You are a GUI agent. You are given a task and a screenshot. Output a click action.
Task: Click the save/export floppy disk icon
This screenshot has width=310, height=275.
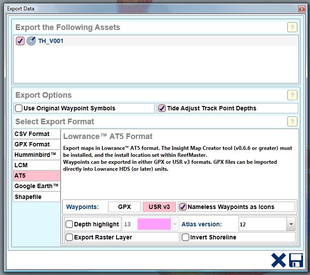[296, 260]
